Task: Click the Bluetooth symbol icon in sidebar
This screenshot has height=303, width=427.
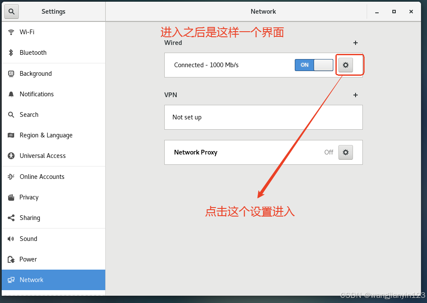Action: tap(11, 53)
